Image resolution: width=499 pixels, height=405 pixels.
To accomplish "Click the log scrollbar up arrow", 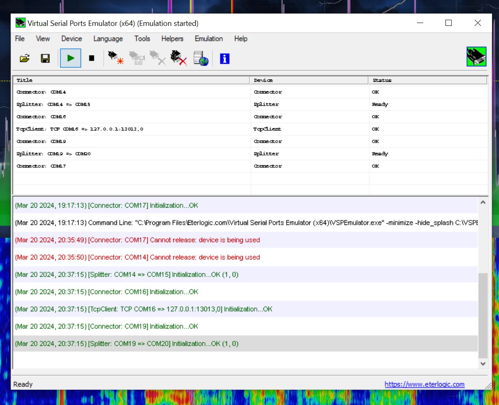I will [483, 202].
